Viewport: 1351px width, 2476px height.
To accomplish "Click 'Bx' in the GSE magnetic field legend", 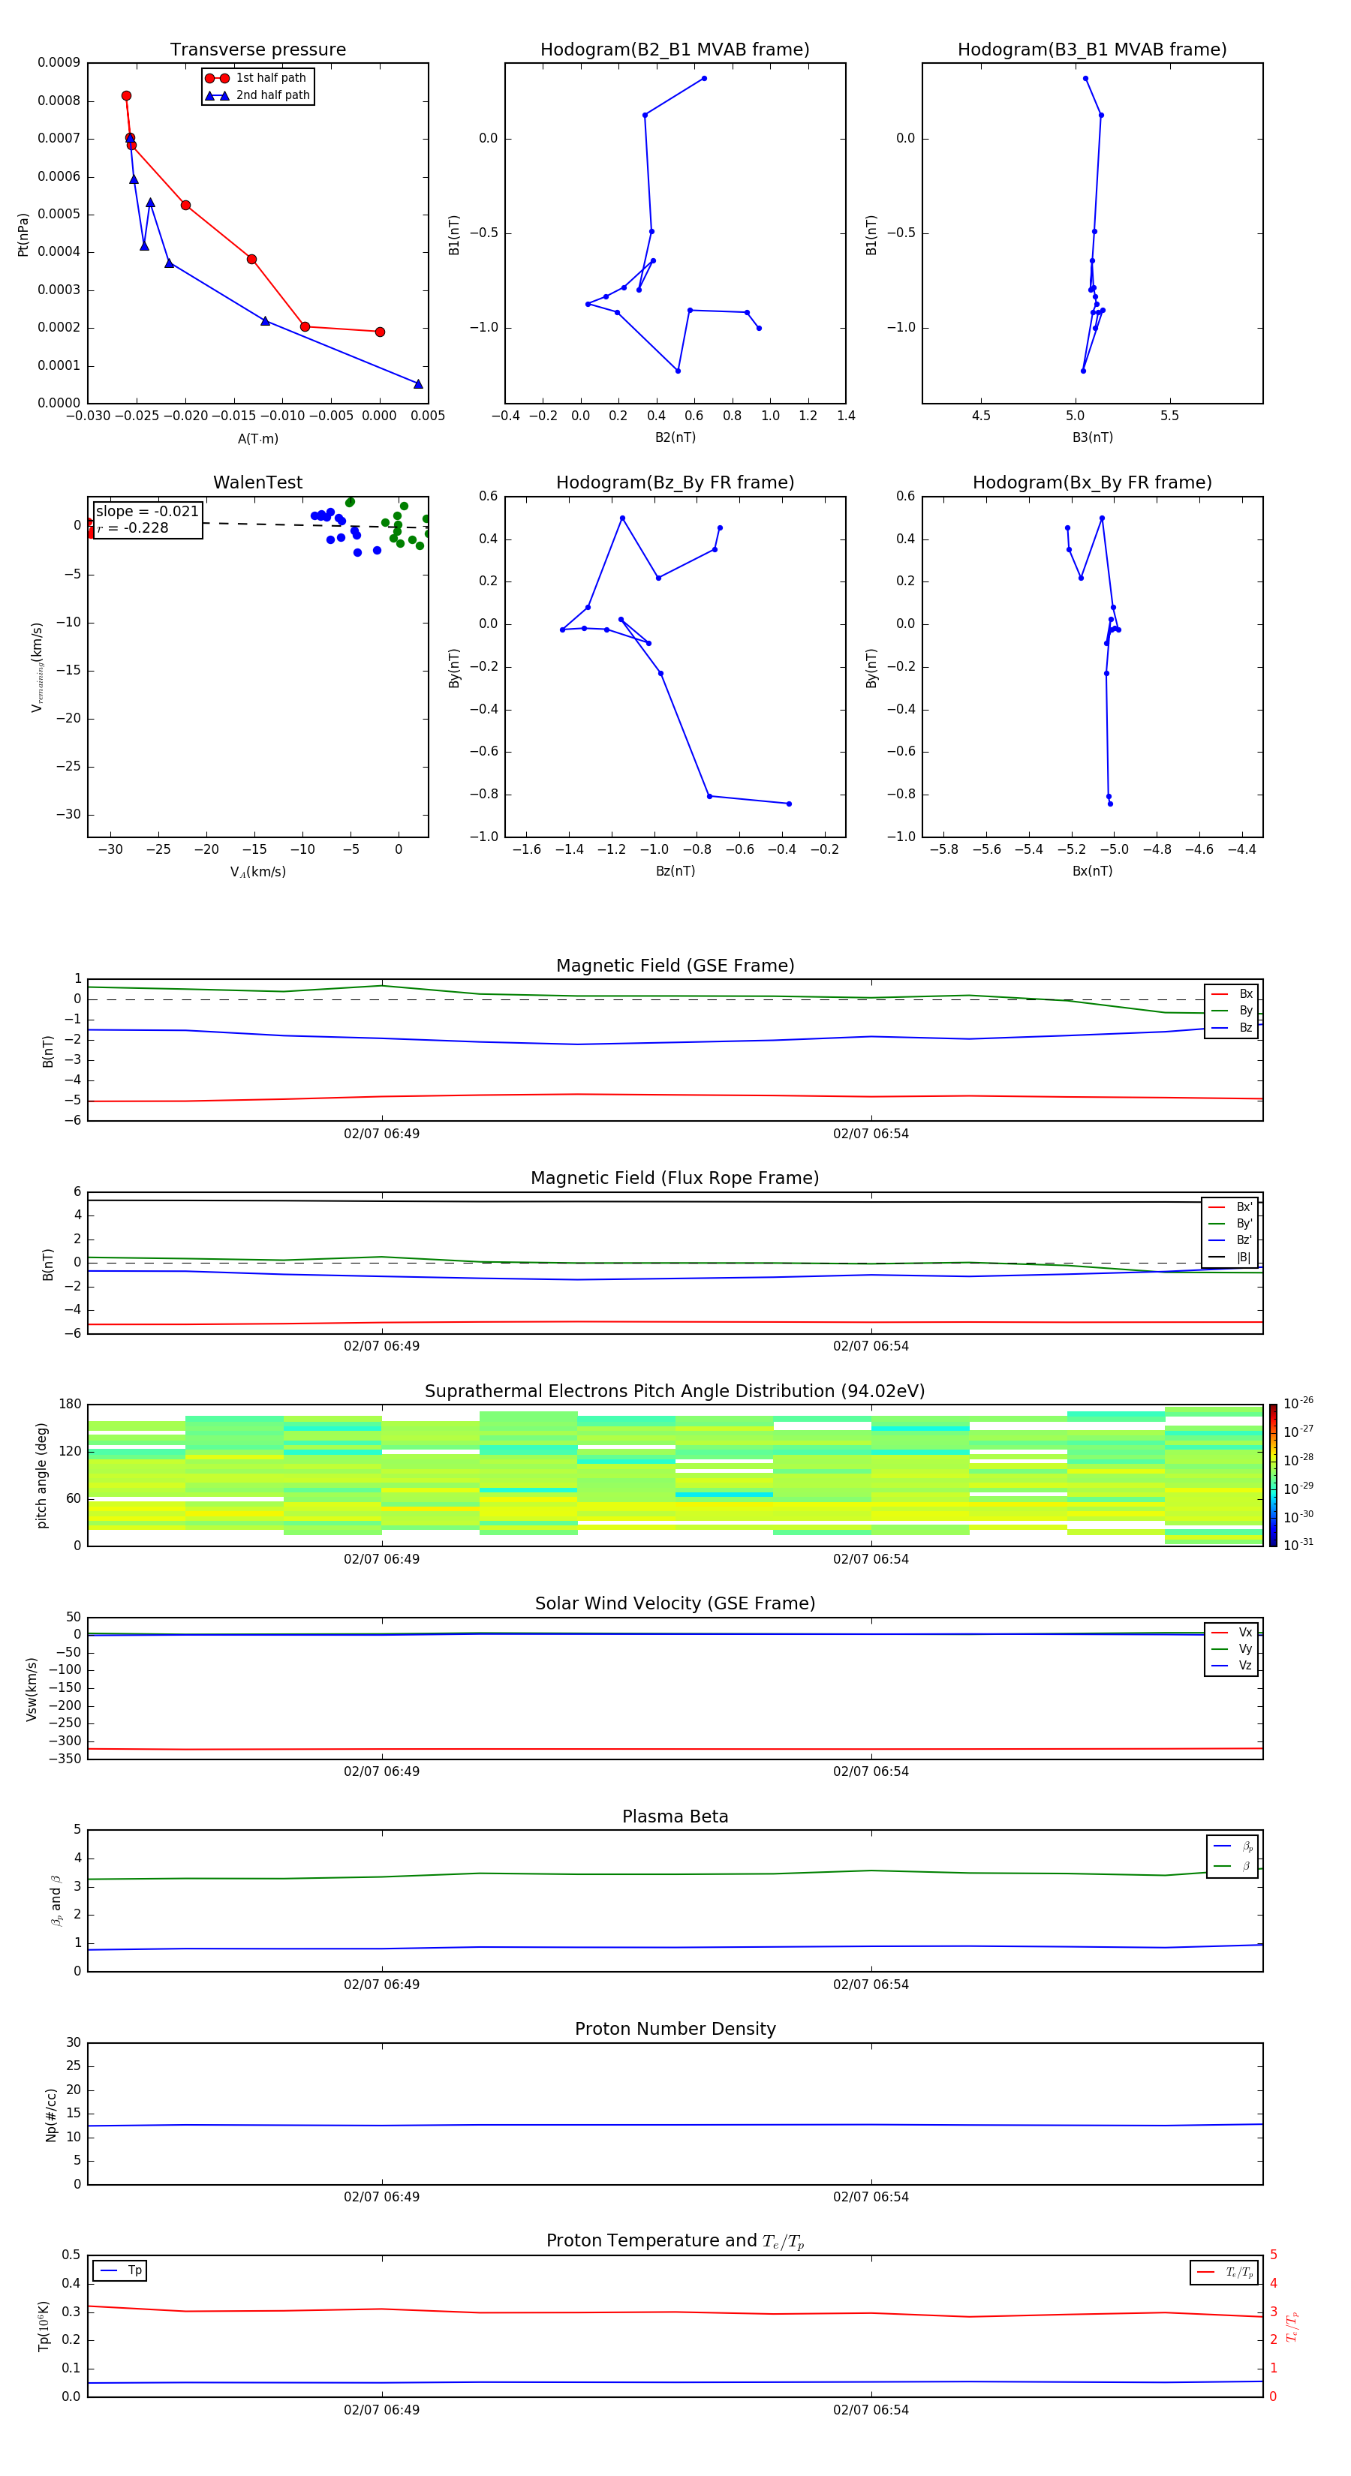I will point(1232,994).
